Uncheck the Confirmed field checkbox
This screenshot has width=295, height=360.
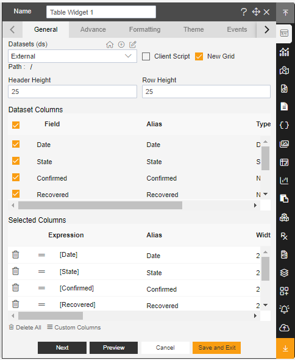16,178
